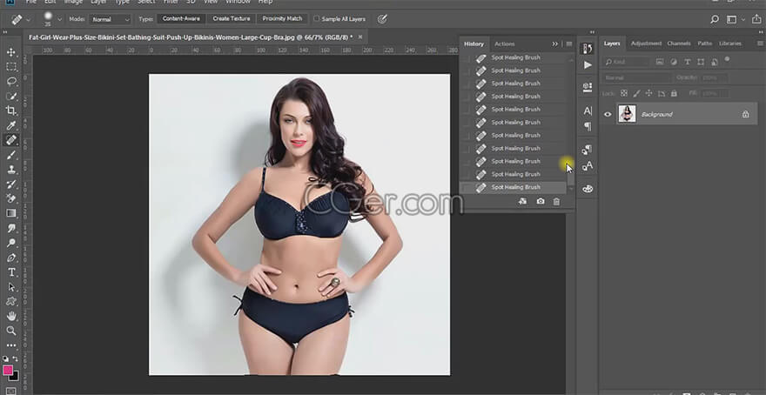This screenshot has width=766, height=395.
Task: Select the Horizontal Type tool
Action: 11,272
